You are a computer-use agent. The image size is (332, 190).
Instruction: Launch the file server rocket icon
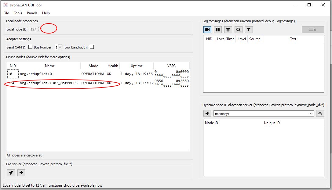point(11,173)
